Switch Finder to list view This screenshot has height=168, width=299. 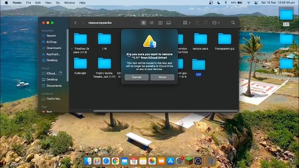(x=151, y=23)
